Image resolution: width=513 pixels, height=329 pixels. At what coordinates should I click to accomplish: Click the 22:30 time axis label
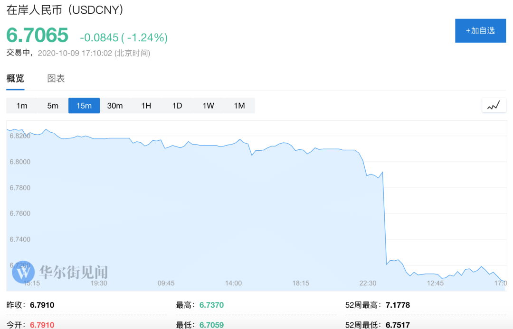tap(368, 283)
